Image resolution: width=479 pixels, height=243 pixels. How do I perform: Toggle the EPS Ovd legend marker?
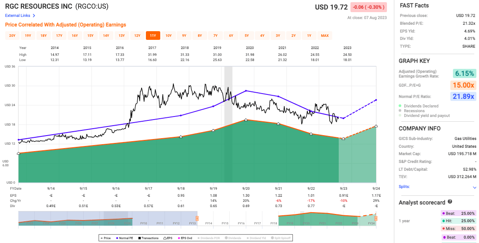(x=179, y=238)
